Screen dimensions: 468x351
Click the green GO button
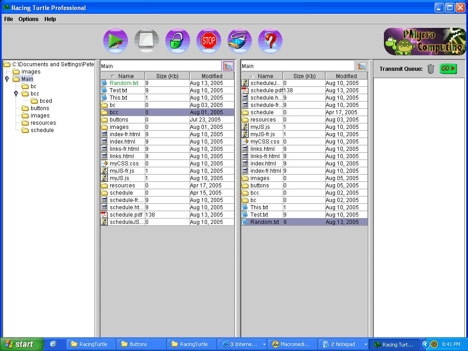pos(448,69)
